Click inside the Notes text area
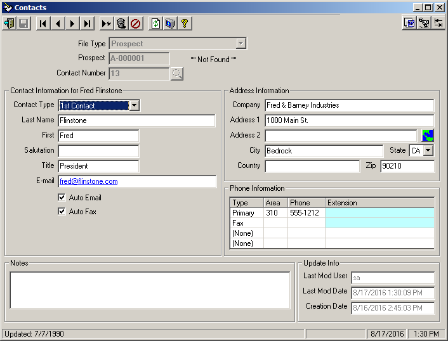448x341 pixels. (150, 290)
